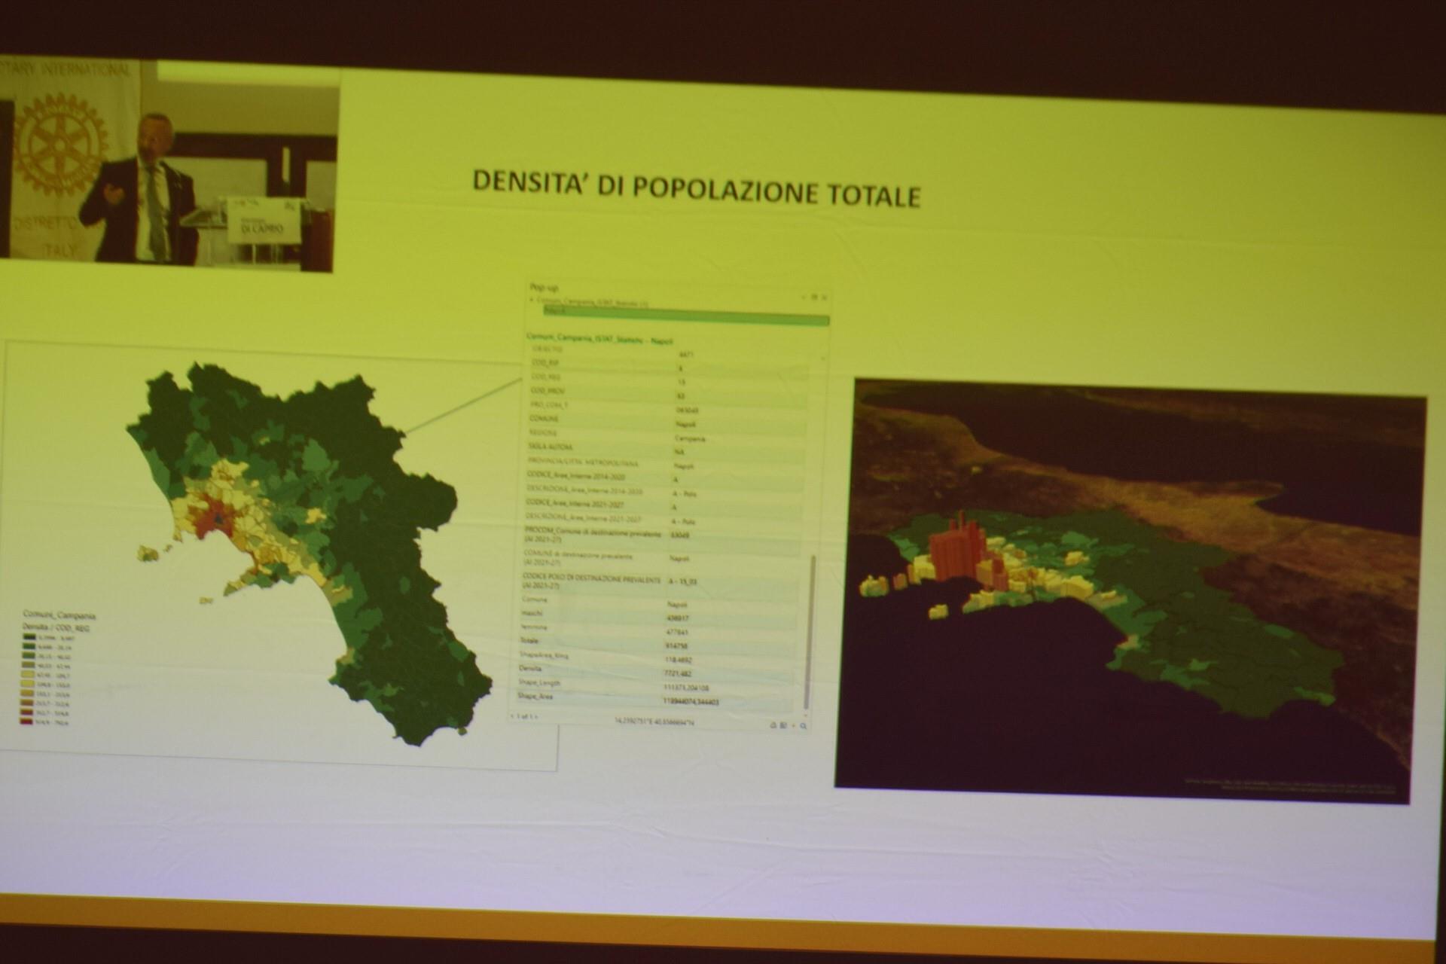Click the dock window icon in Pop-up header

coord(815,297)
